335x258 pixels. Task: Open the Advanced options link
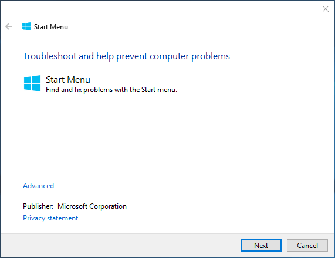(x=39, y=186)
